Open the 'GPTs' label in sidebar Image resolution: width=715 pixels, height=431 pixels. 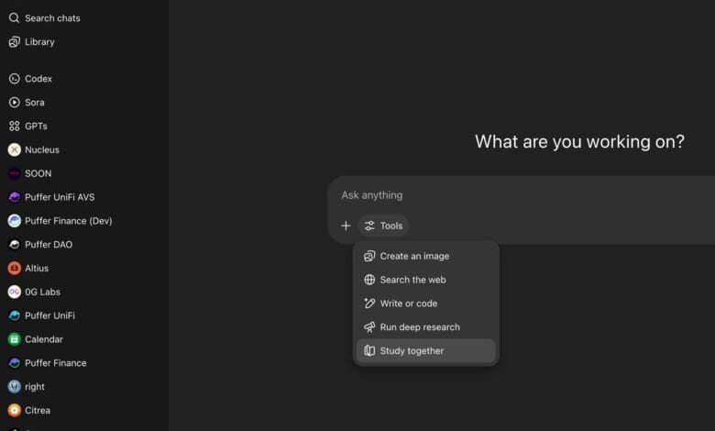(x=36, y=127)
